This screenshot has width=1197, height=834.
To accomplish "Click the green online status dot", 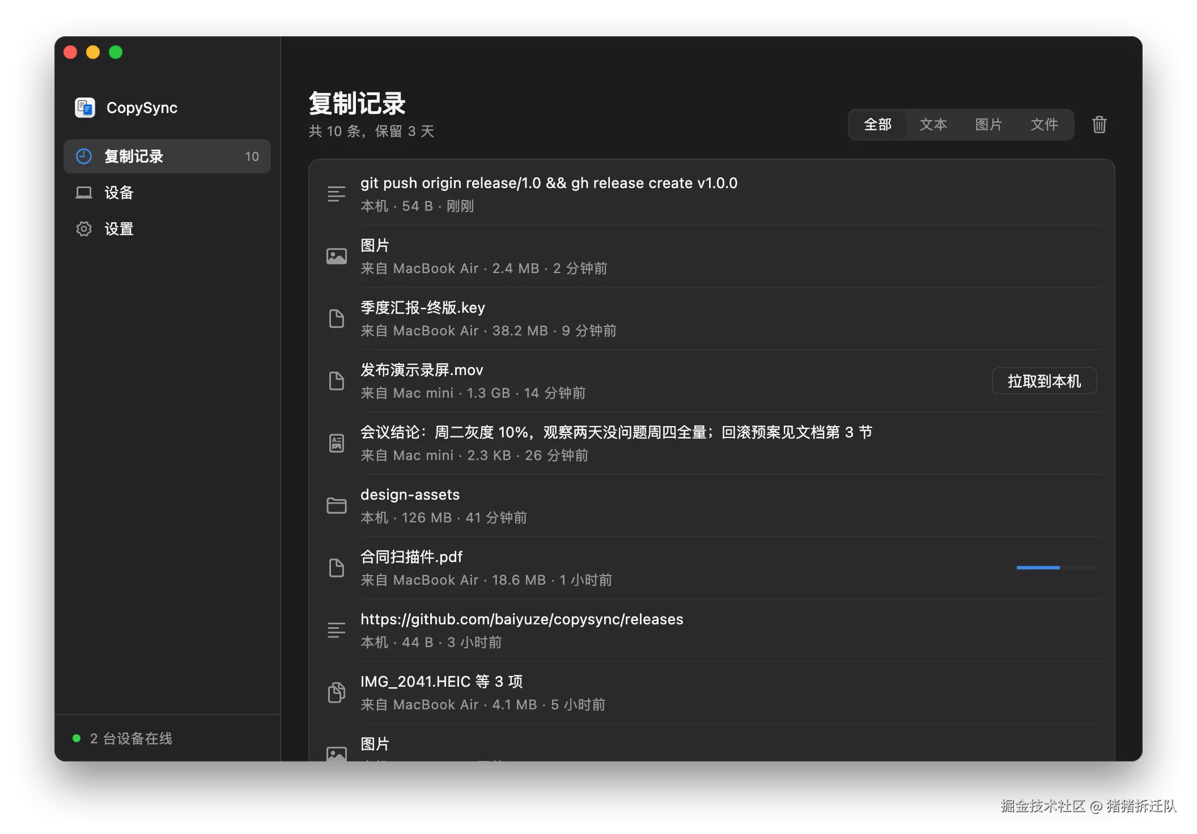I will pyautogui.click(x=77, y=738).
